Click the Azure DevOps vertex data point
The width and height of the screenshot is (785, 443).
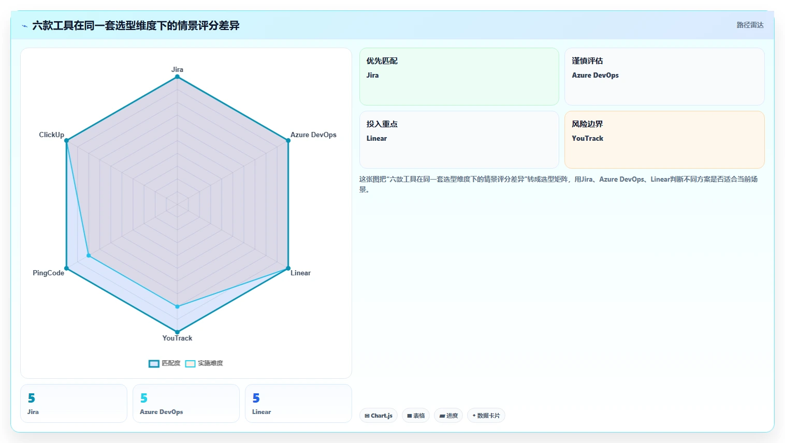(x=288, y=140)
